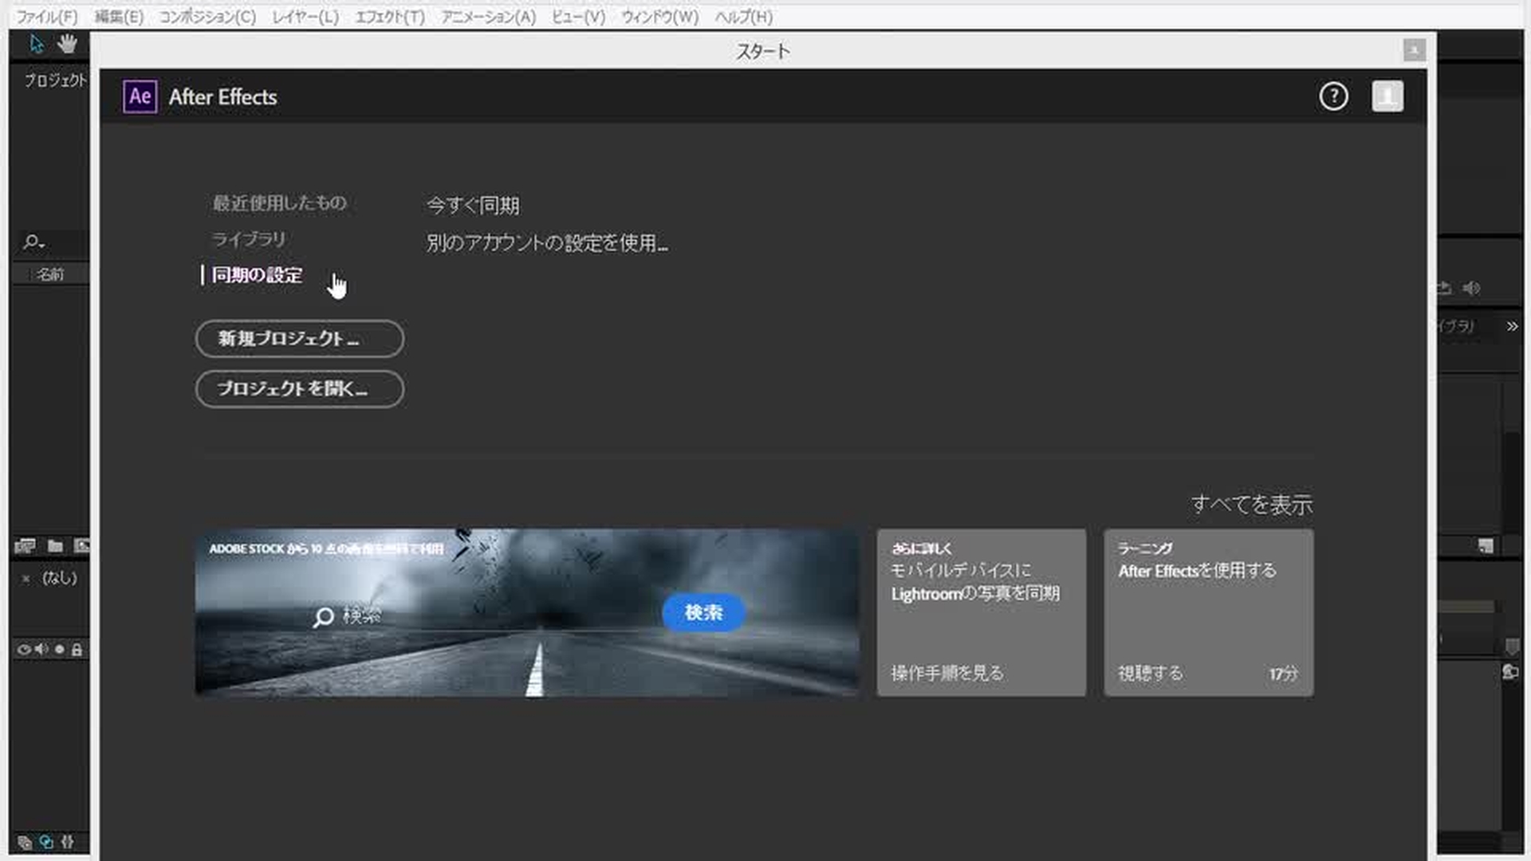Click the 新規プロジェクト... button
The image size is (1531, 861).
click(x=300, y=339)
